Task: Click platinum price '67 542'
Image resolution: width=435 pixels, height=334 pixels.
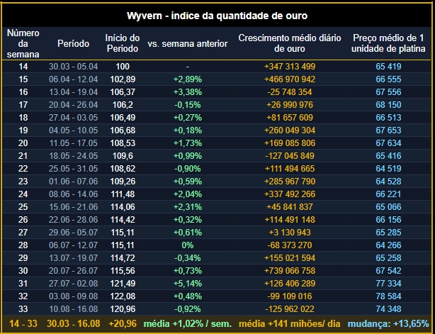Action: tap(388, 271)
